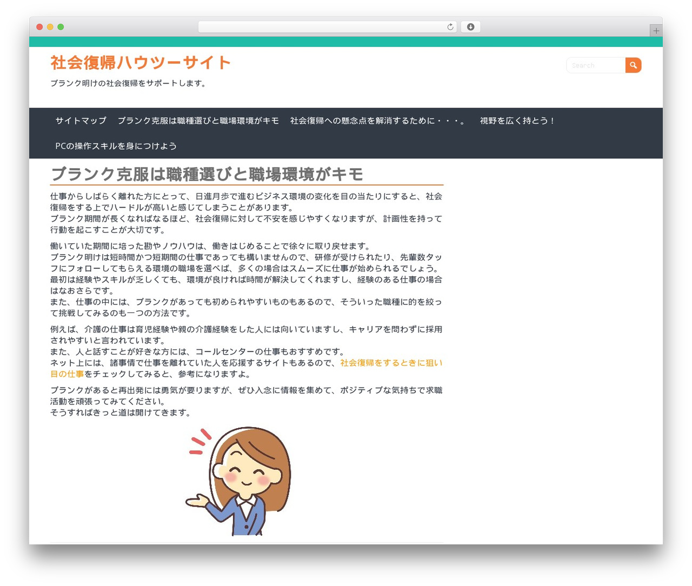Click the browser address bar
Viewport: 692px width, 586px height.
tap(327, 27)
